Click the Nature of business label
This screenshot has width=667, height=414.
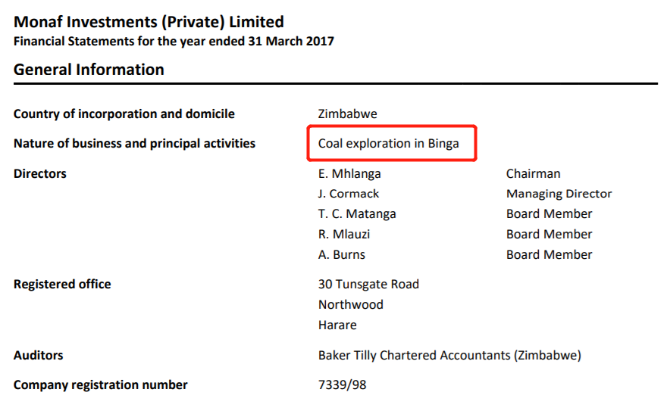click(x=134, y=144)
